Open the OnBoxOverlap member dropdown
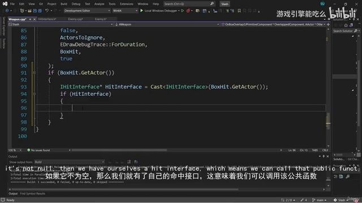 coord(273,24)
